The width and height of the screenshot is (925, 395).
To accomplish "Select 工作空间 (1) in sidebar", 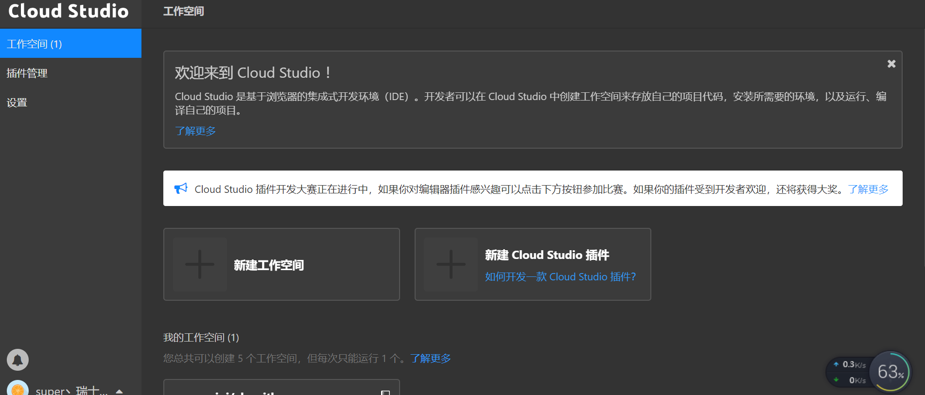I will pos(70,44).
